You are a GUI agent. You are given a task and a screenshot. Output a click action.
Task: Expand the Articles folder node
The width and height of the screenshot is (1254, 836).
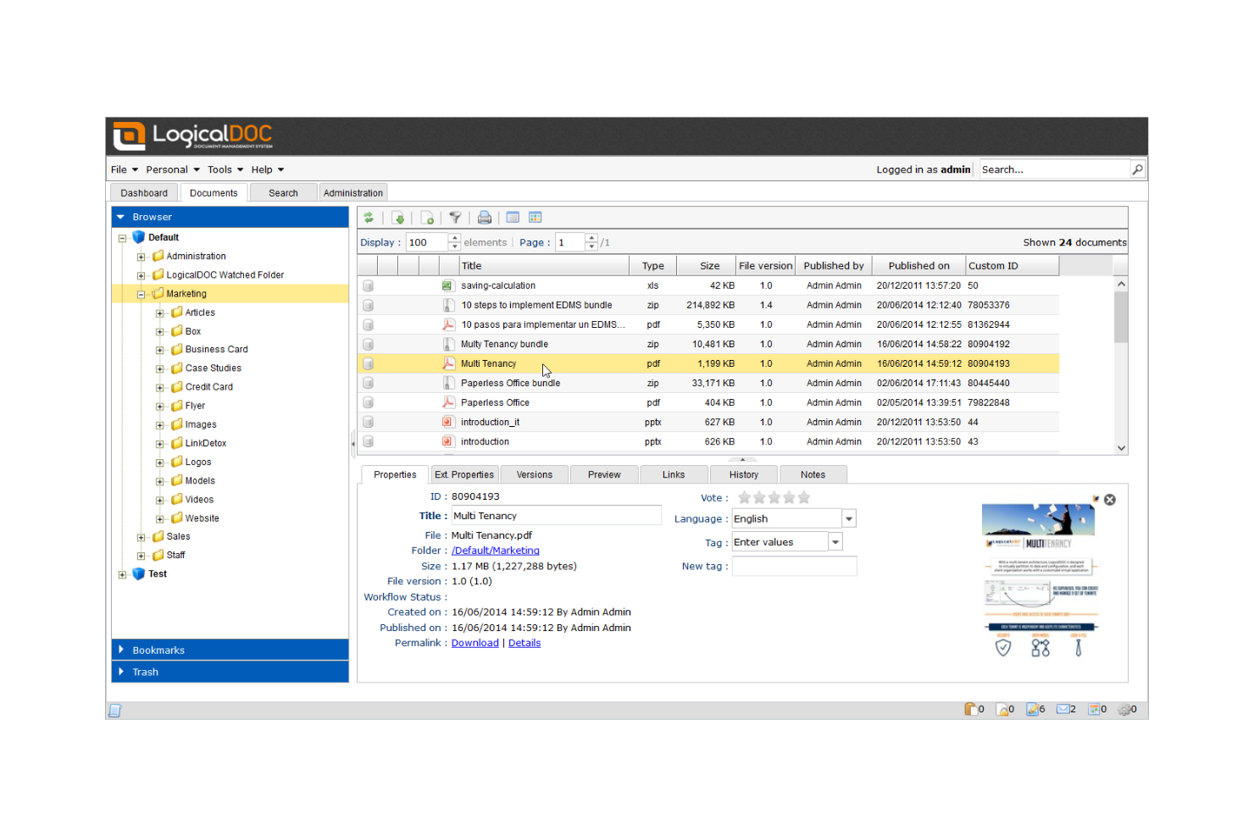click(159, 313)
